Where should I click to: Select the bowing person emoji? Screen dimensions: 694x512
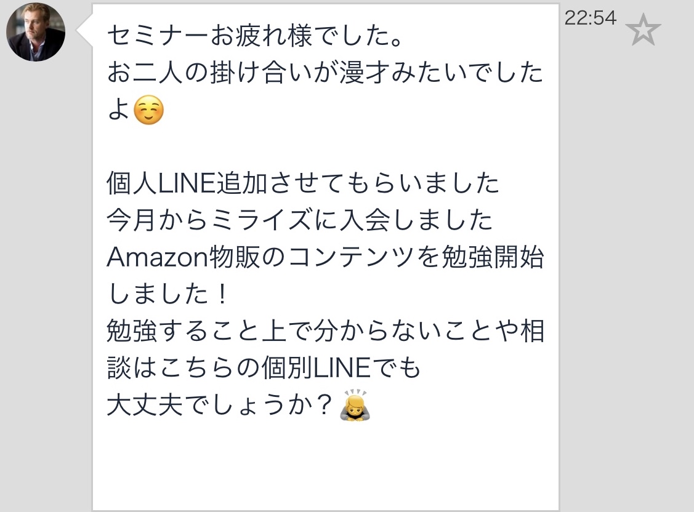[x=355, y=404]
